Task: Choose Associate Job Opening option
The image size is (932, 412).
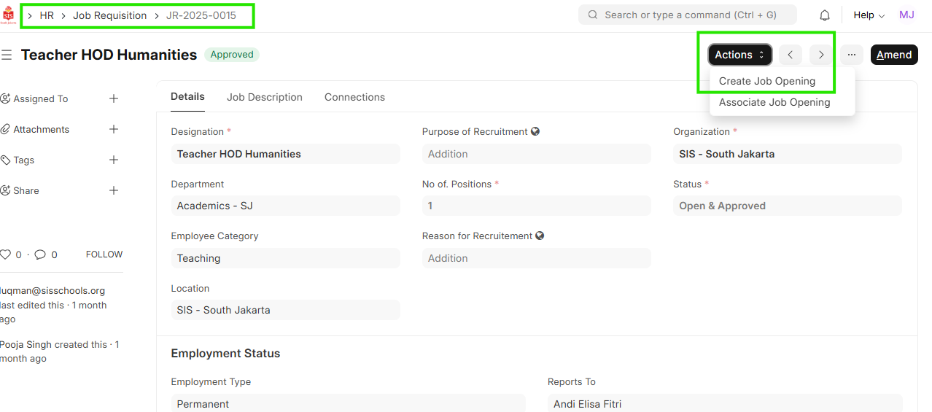Action: (x=774, y=102)
